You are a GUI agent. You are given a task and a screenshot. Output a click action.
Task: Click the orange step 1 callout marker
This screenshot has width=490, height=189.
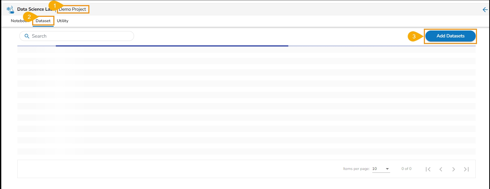click(54, 6)
